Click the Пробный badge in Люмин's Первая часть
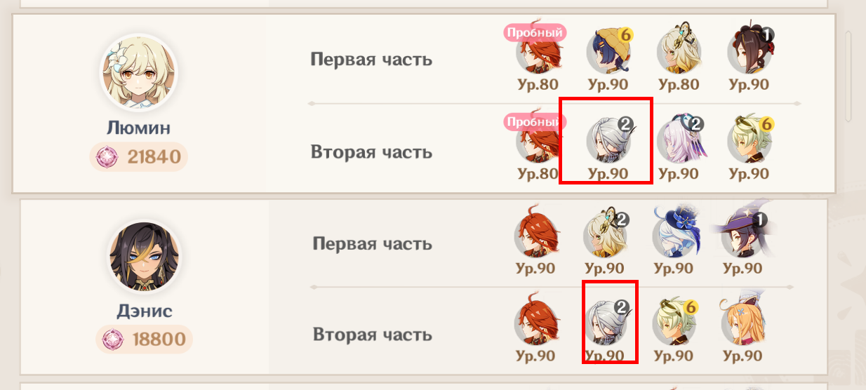Viewport: 866px width, 390px height. tap(535, 32)
